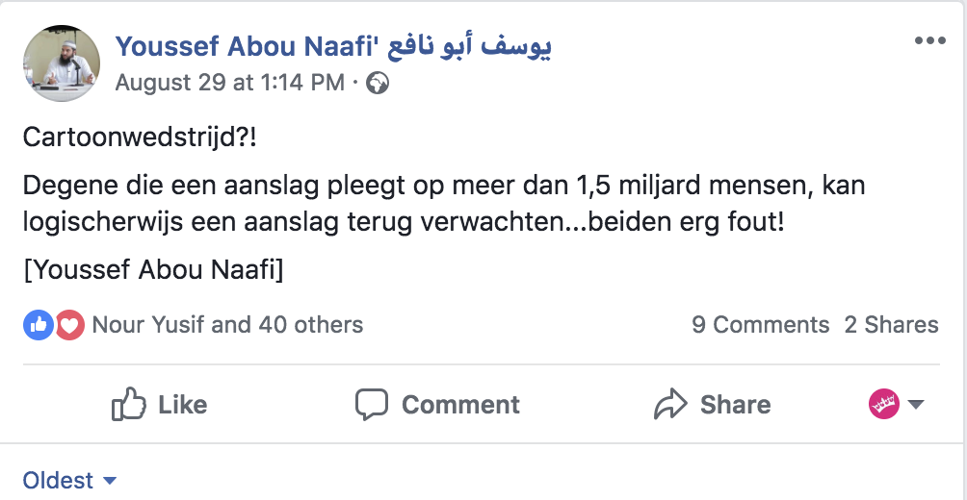The image size is (967, 500).
Task: Click the author's profile picture thumbnail
Action: pos(62,63)
